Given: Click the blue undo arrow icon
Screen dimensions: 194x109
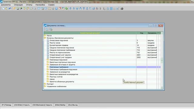Looking at the screenshot, I should [x=10, y=8].
